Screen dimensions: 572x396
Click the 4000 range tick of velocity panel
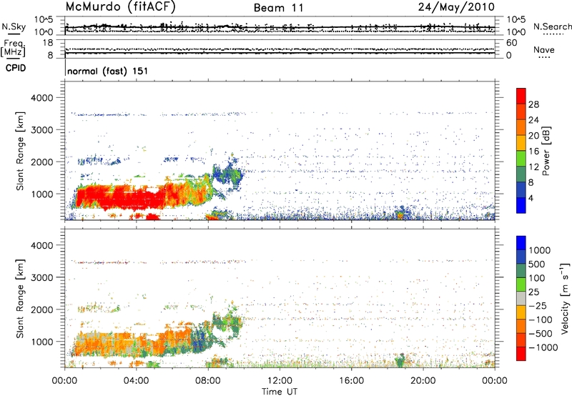[x=41, y=245]
